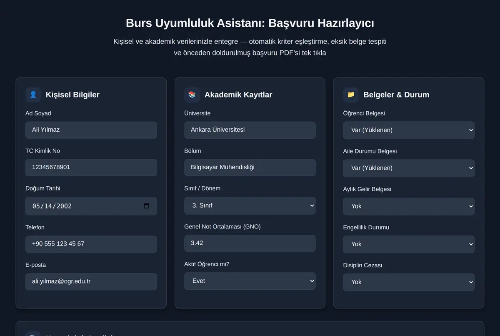Open the Aktif Öğrenci mi dropdown
This screenshot has width=500, height=336.
pos(250,281)
